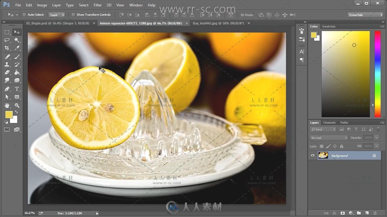The width and height of the screenshot is (387, 217).
Task: Toggle Quick Mask mode
Action: pos(7,130)
